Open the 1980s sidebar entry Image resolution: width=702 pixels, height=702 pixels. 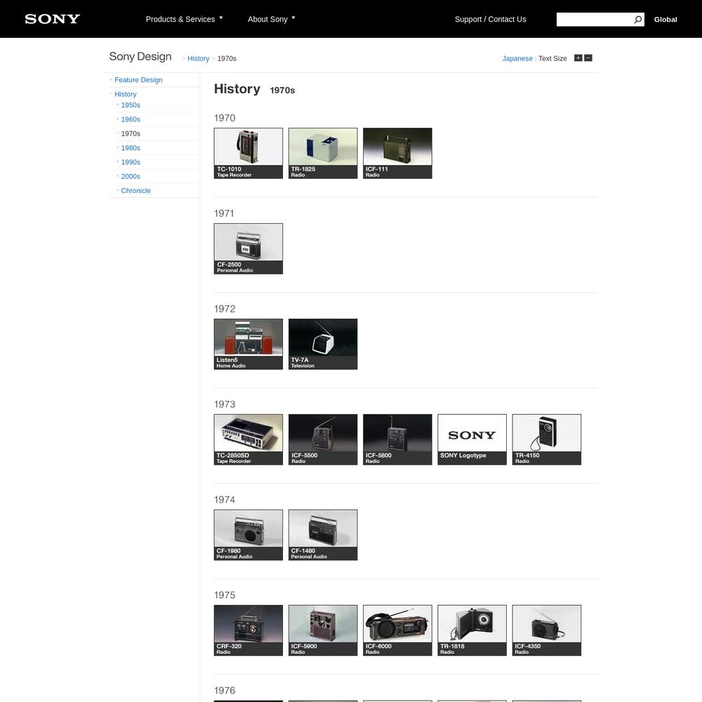click(x=131, y=147)
